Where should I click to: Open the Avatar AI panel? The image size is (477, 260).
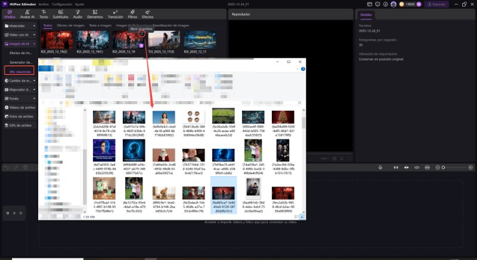coord(27,14)
